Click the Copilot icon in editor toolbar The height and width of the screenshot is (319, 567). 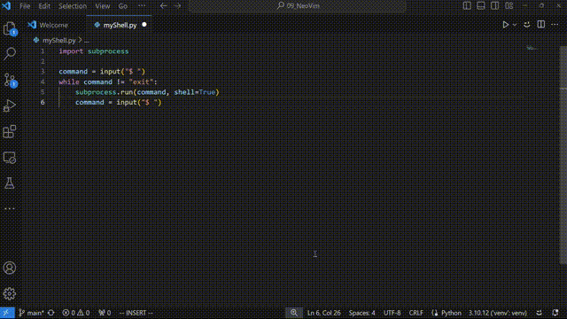pos(527,25)
